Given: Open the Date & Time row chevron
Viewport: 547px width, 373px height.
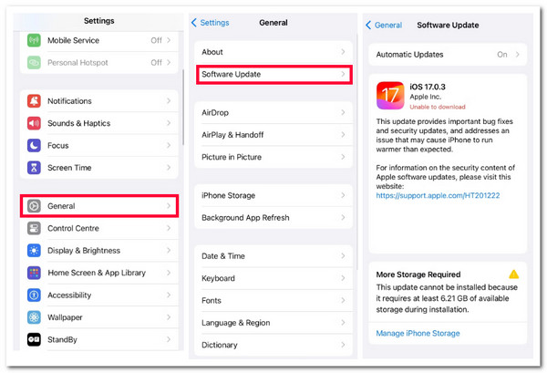Looking at the screenshot, I should click(x=344, y=256).
